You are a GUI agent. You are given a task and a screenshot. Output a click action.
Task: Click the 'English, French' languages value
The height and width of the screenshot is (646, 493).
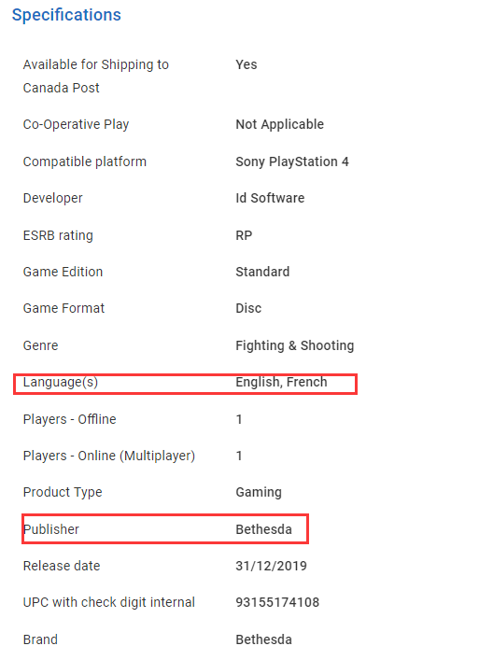pyautogui.click(x=281, y=382)
